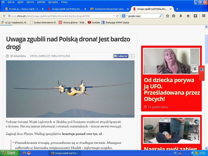Open the Firefox hamburger menu
The height and width of the screenshot is (156, 208).
[x=204, y=16]
